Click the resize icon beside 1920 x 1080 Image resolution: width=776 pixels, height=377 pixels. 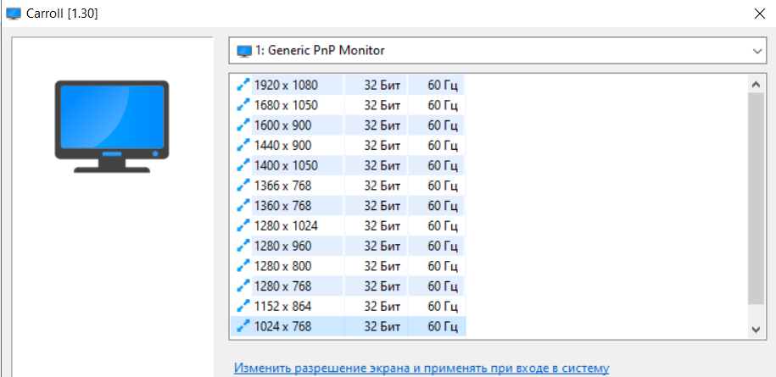tap(243, 85)
